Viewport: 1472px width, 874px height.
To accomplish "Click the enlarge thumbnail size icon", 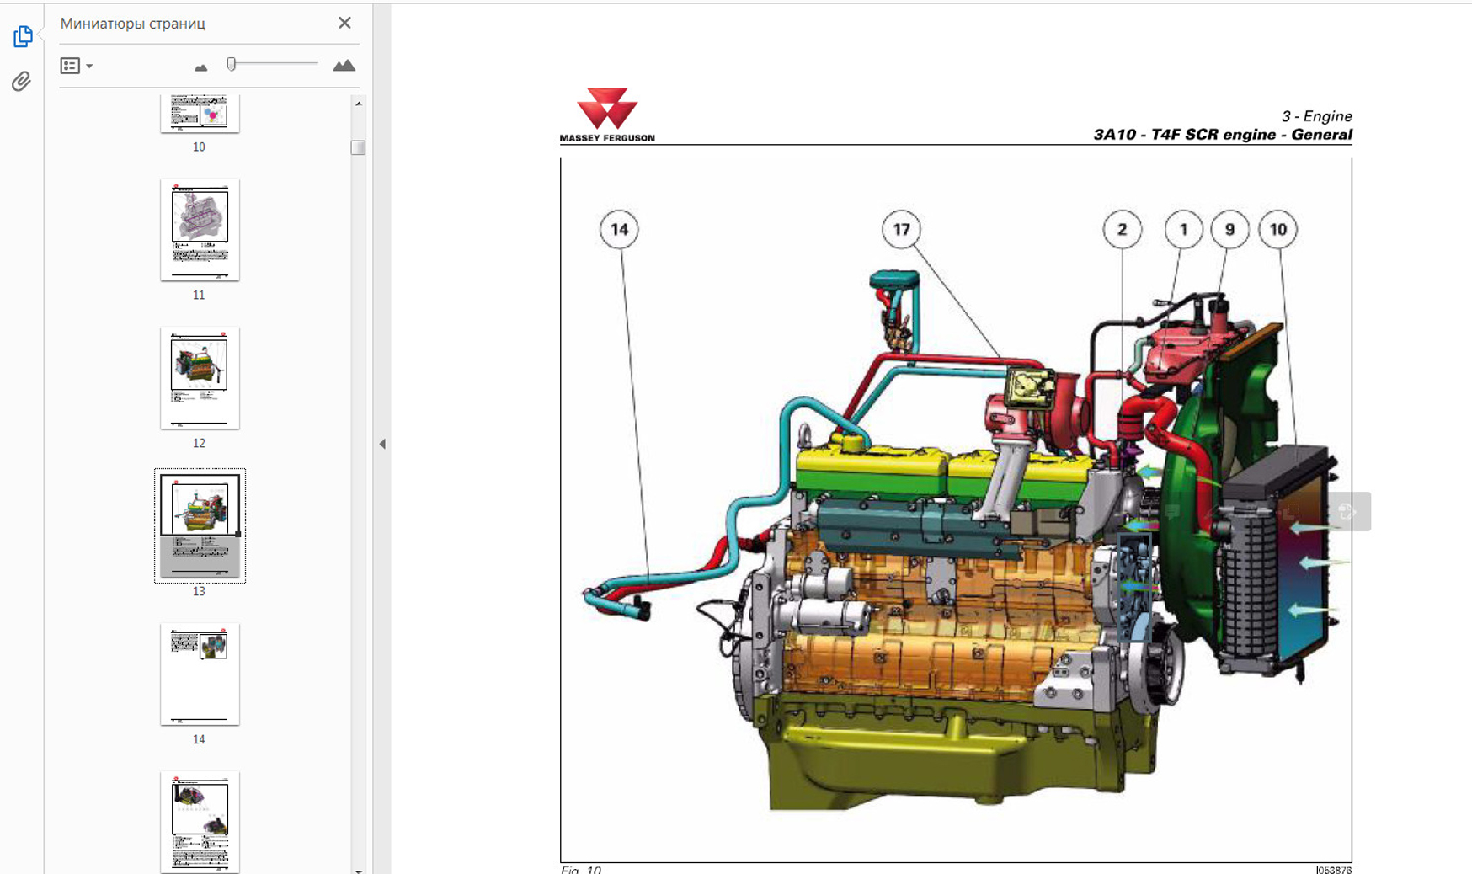I will [344, 66].
